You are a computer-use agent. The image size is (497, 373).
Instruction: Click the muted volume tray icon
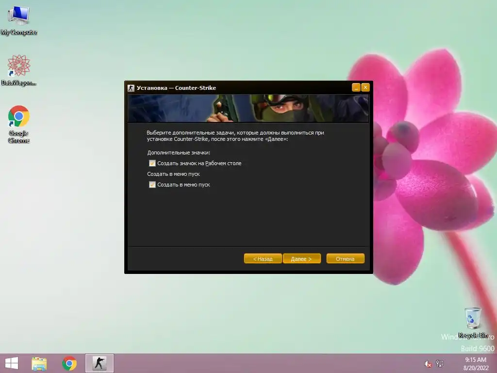tap(428, 363)
